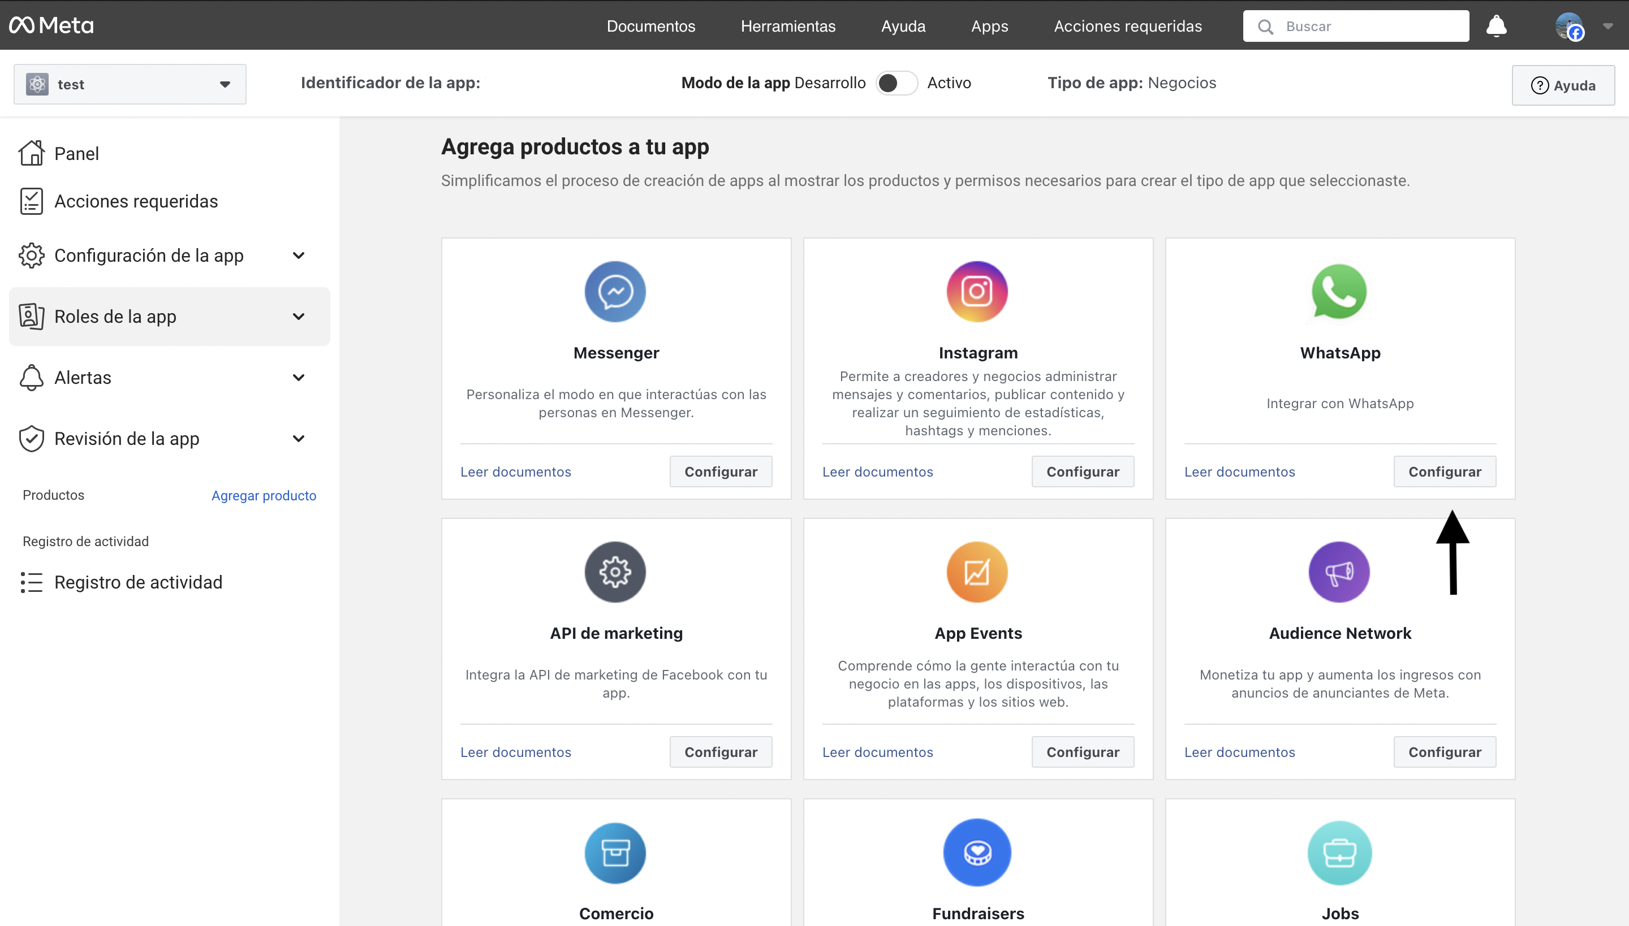Click the WhatsApp product icon
The width and height of the screenshot is (1629, 926).
[1339, 292]
